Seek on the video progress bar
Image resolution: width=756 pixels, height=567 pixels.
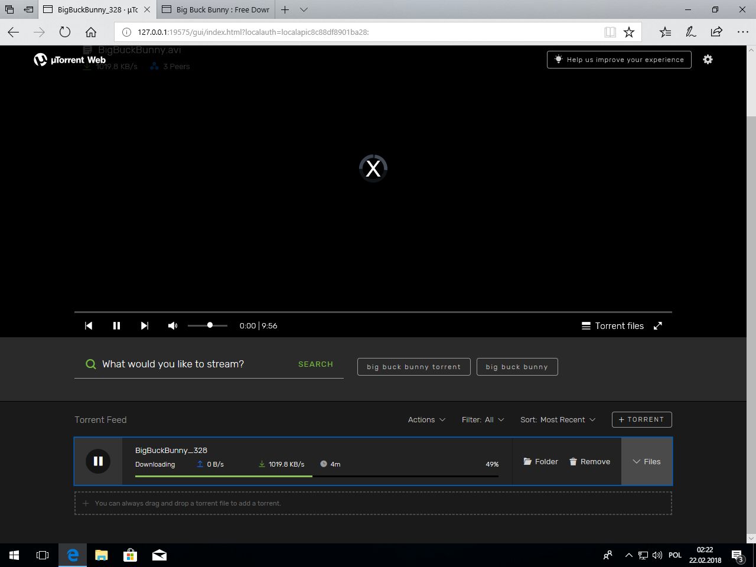(373, 311)
